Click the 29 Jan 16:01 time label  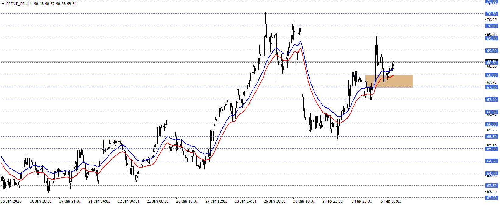pos(275,201)
